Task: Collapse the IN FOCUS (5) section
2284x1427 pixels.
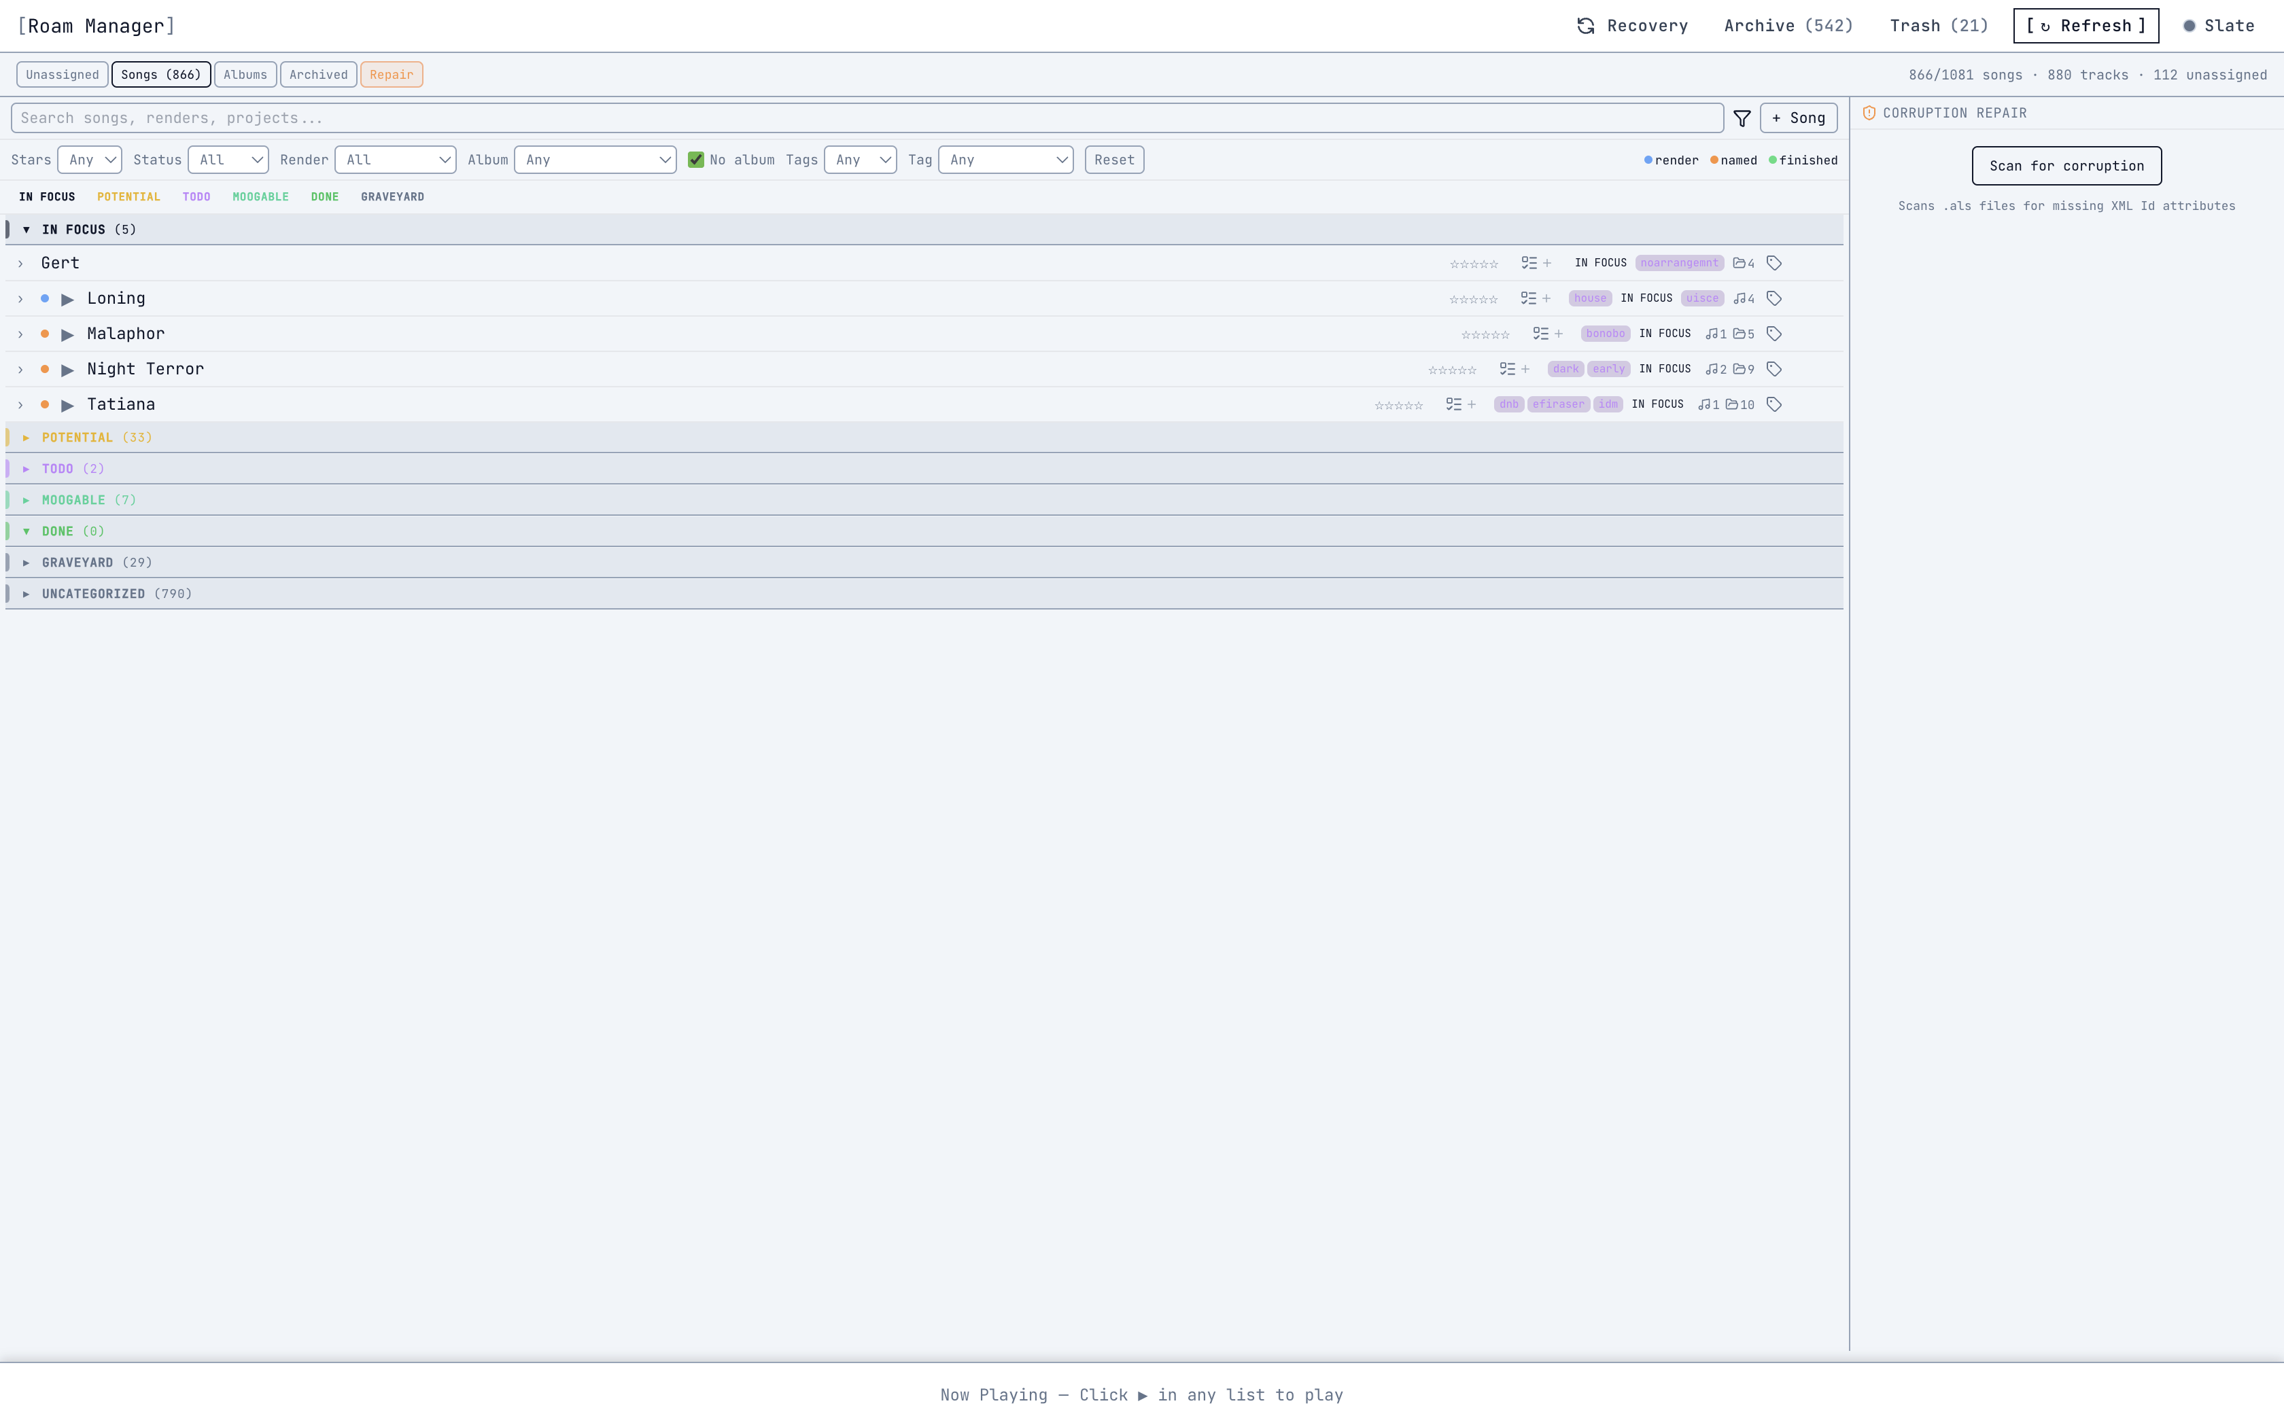Action: [25, 228]
